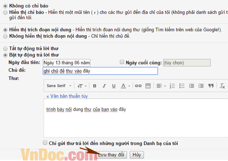Click the "Lưu thay đổi" button

(111, 155)
